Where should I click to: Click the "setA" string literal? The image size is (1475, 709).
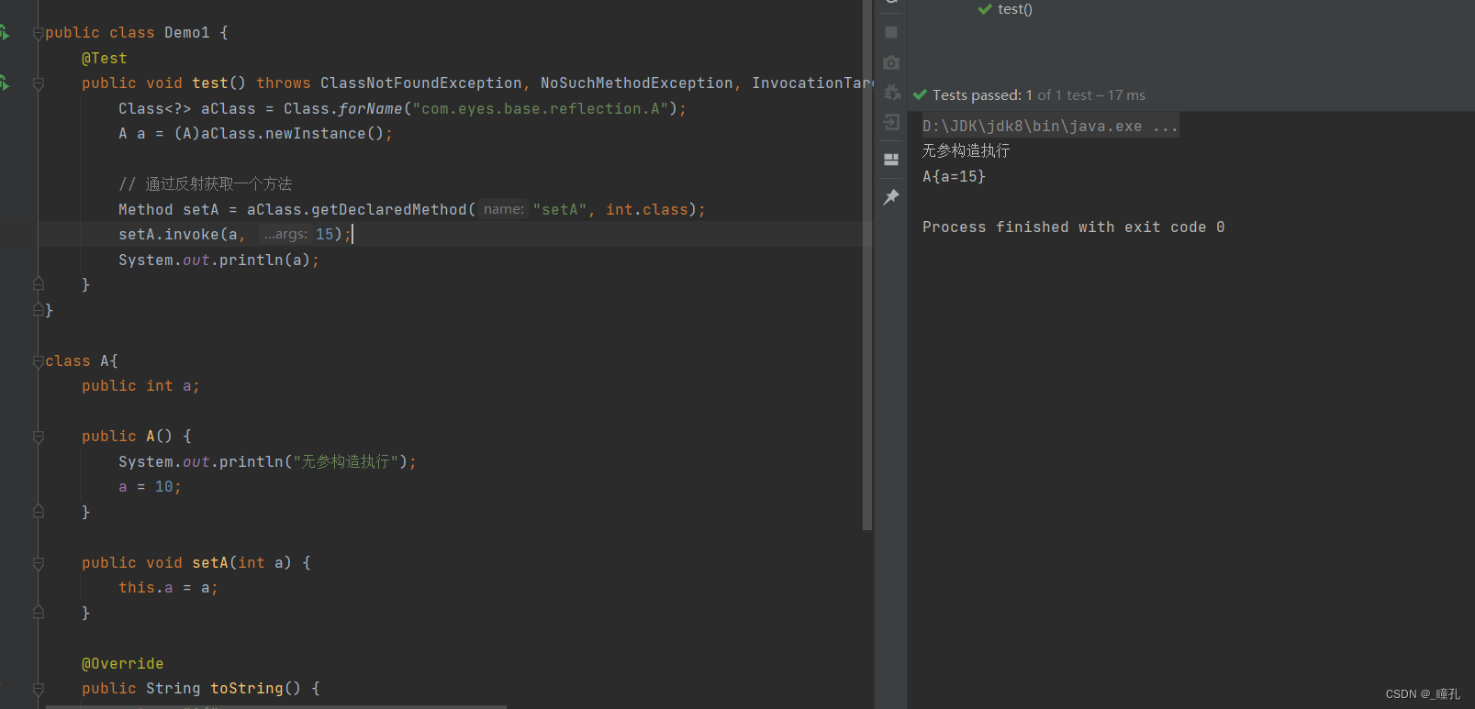(560, 210)
